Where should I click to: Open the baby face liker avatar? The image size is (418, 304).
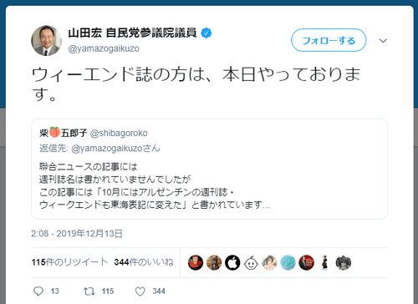click(251, 262)
